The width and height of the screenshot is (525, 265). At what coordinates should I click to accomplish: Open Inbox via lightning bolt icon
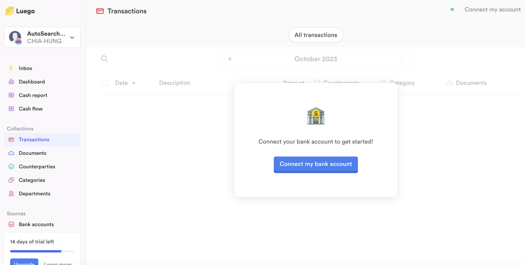click(x=11, y=68)
